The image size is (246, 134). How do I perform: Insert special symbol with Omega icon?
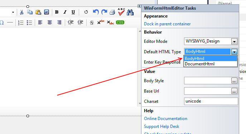pyautogui.click(x=2, y=23)
